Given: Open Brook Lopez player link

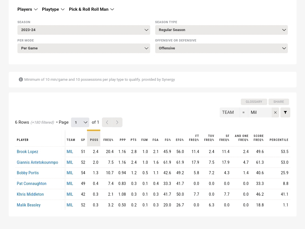Looking at the screenshot, I should [x=27, y=152].
